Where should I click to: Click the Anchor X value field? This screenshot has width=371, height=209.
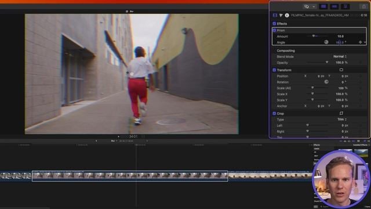point(321,106)
